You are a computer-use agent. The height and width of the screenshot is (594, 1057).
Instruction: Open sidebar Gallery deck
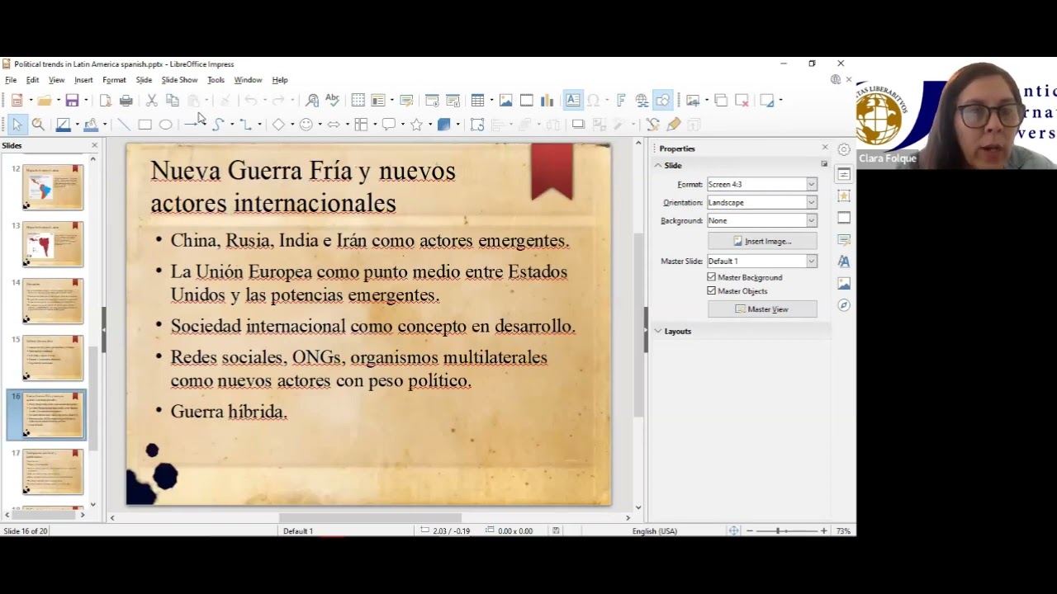(844, 283)
